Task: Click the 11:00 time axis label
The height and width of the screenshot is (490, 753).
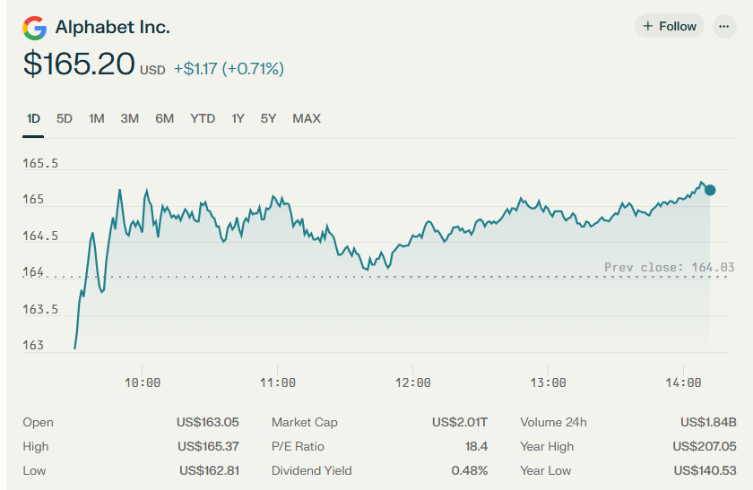Action: click(x=278, y=383)
